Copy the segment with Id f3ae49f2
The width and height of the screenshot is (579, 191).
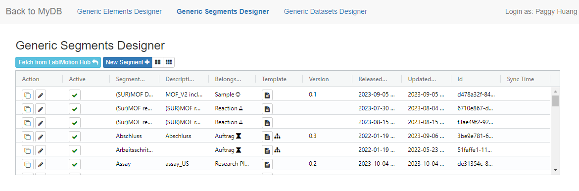(27, 123)
